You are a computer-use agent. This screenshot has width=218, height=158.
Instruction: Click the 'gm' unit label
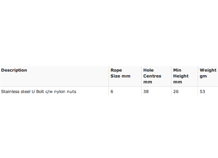203,76
